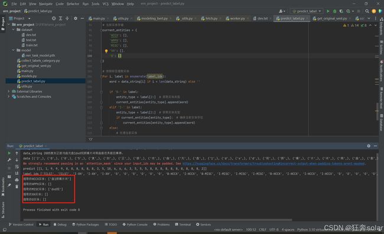Screen dimensions: 384x234
Task: Open the Debug tool window button
Action: click(x=60, y=225)
